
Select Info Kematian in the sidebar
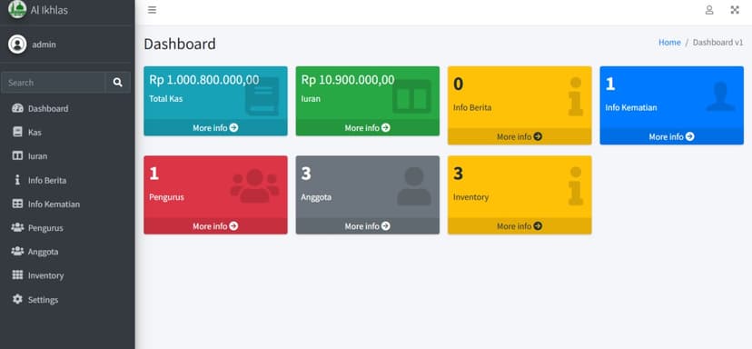pos(67,204)
